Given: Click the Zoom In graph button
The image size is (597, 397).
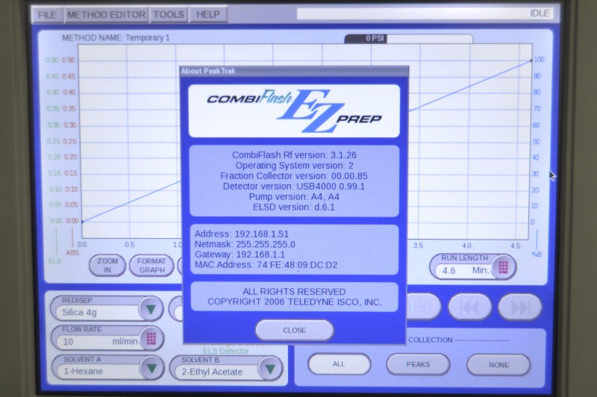Looking at the screenshot, I should coord(107,266).
